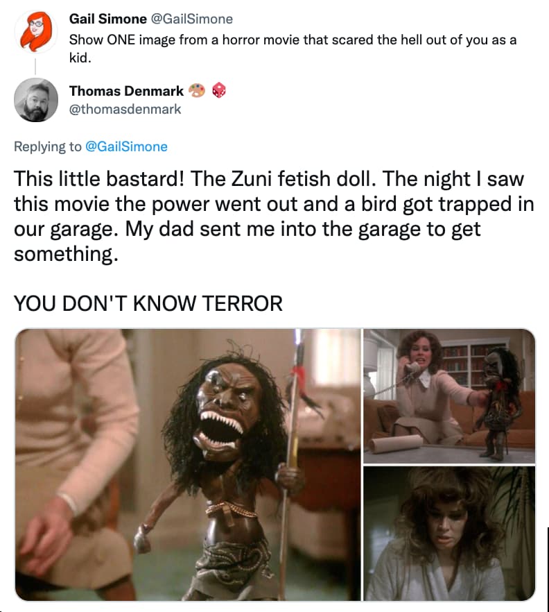Screen dimensions: 549x612
Task: Open Gail Simone's cartoon profile avatar
Action: (36, 32)
